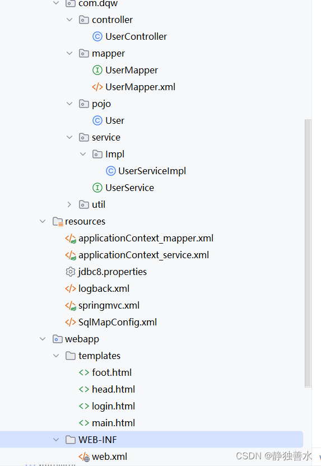Click the UserMapper.xml file icon

pyautogui.click(x=97, y=87)
